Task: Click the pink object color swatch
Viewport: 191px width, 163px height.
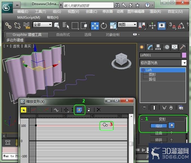Action: tap(184, 55)
